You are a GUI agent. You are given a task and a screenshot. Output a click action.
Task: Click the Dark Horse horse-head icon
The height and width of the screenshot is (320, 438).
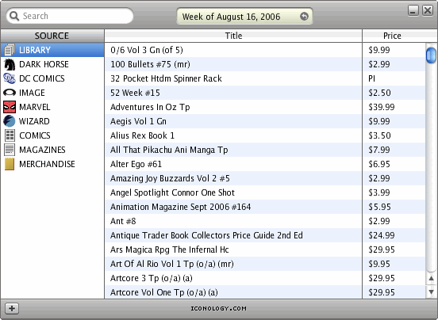pyautogui.click(x=10, y=64)
